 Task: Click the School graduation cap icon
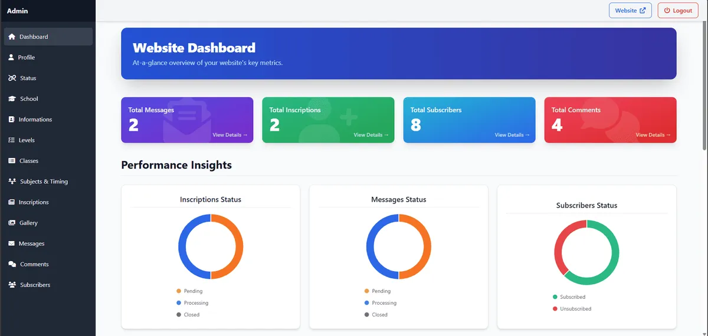point(12,99)
